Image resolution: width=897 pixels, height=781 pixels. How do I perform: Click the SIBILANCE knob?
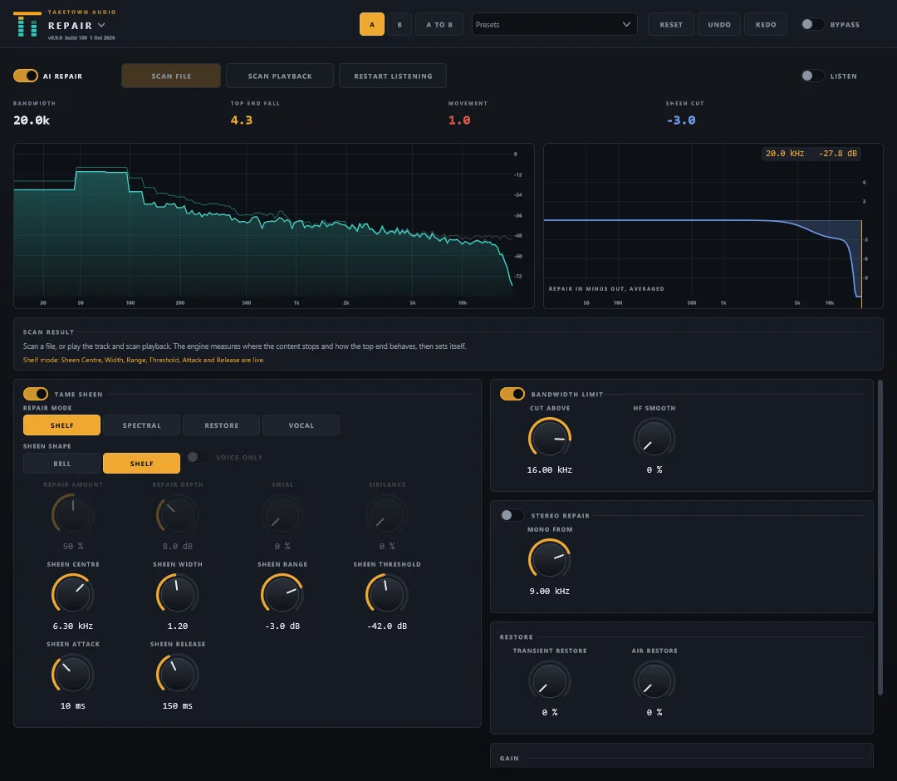[387, 513]
